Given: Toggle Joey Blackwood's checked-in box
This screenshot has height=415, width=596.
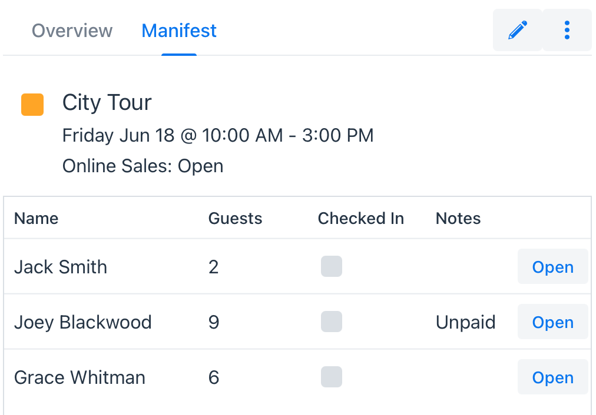Looking at the screenshot, I should point(332,322).
